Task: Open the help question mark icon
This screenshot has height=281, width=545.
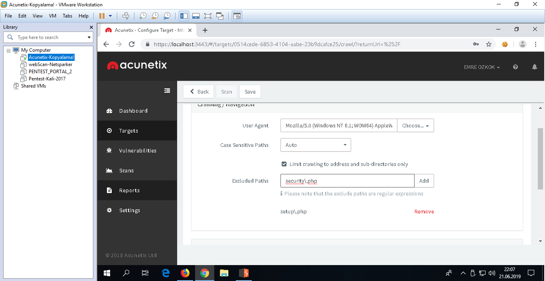Action: pos(515,67)
